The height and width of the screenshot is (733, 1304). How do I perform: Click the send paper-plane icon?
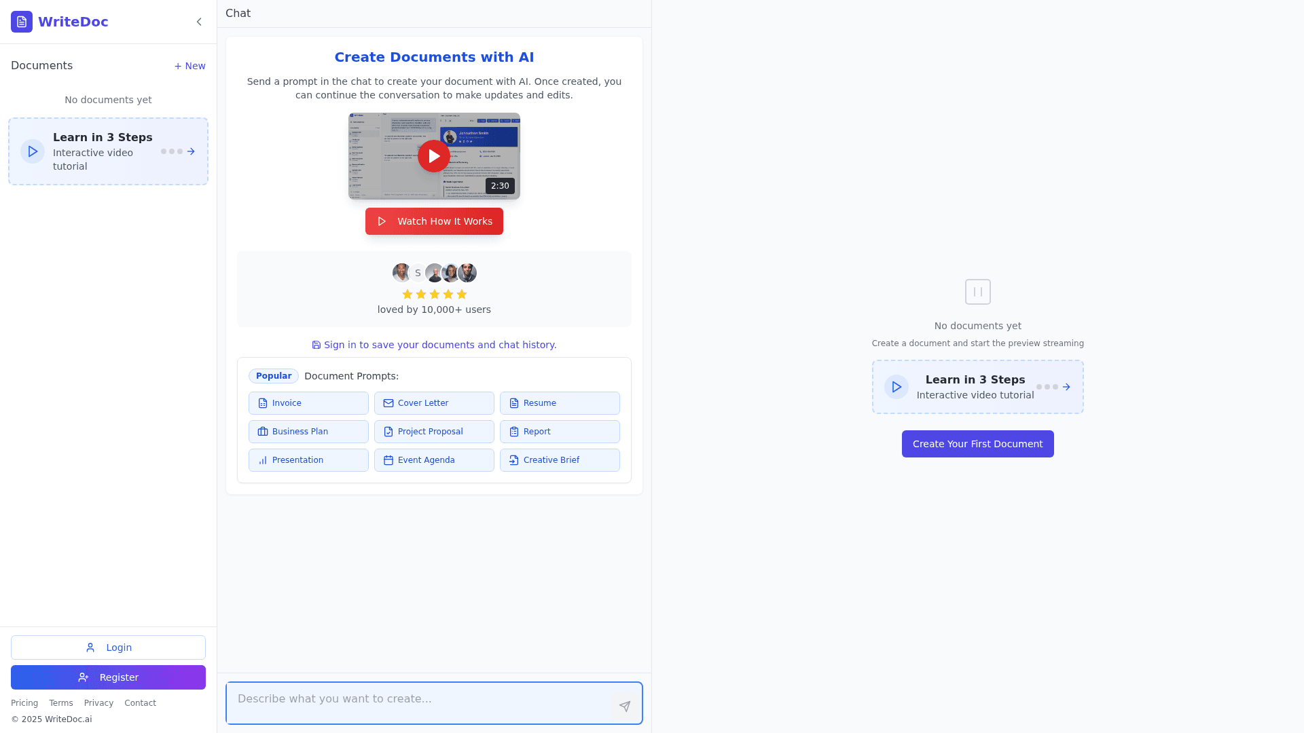click(625, 707)
